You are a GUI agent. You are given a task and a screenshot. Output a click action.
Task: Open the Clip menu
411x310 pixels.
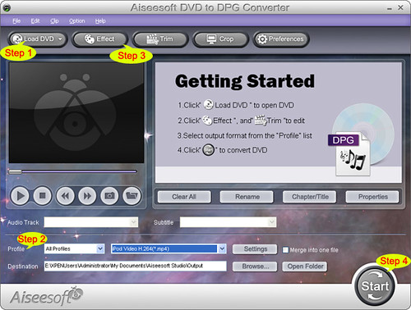pos(54,21)
